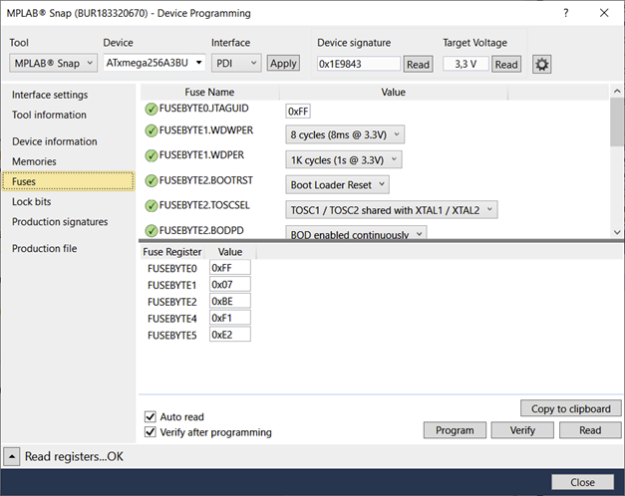Click the Verify button
Screen dimensions: 625x496
pyautogui.click(x=522, y=430)
